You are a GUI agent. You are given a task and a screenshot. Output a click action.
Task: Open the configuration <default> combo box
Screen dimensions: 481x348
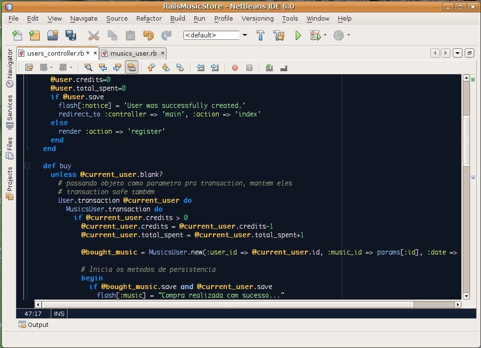(211, 35)
